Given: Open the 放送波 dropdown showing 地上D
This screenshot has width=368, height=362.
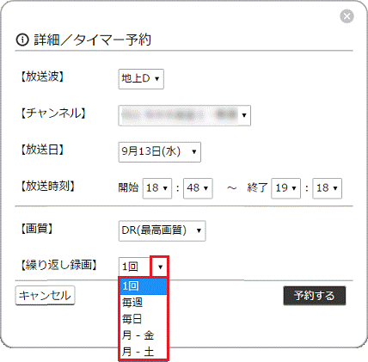Looking at the screenshot, I should 141,79.
